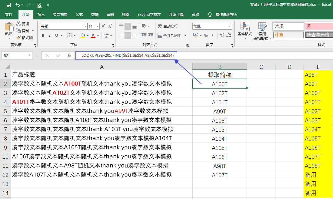
Task: Toggle underline formatting
Action: pos(56,35)
